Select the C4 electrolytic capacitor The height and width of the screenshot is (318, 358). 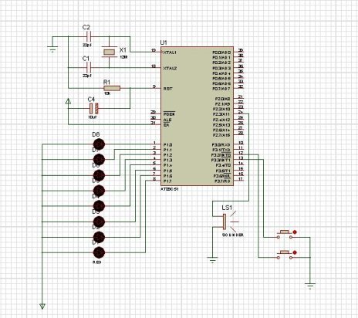(x=94, y=109)
